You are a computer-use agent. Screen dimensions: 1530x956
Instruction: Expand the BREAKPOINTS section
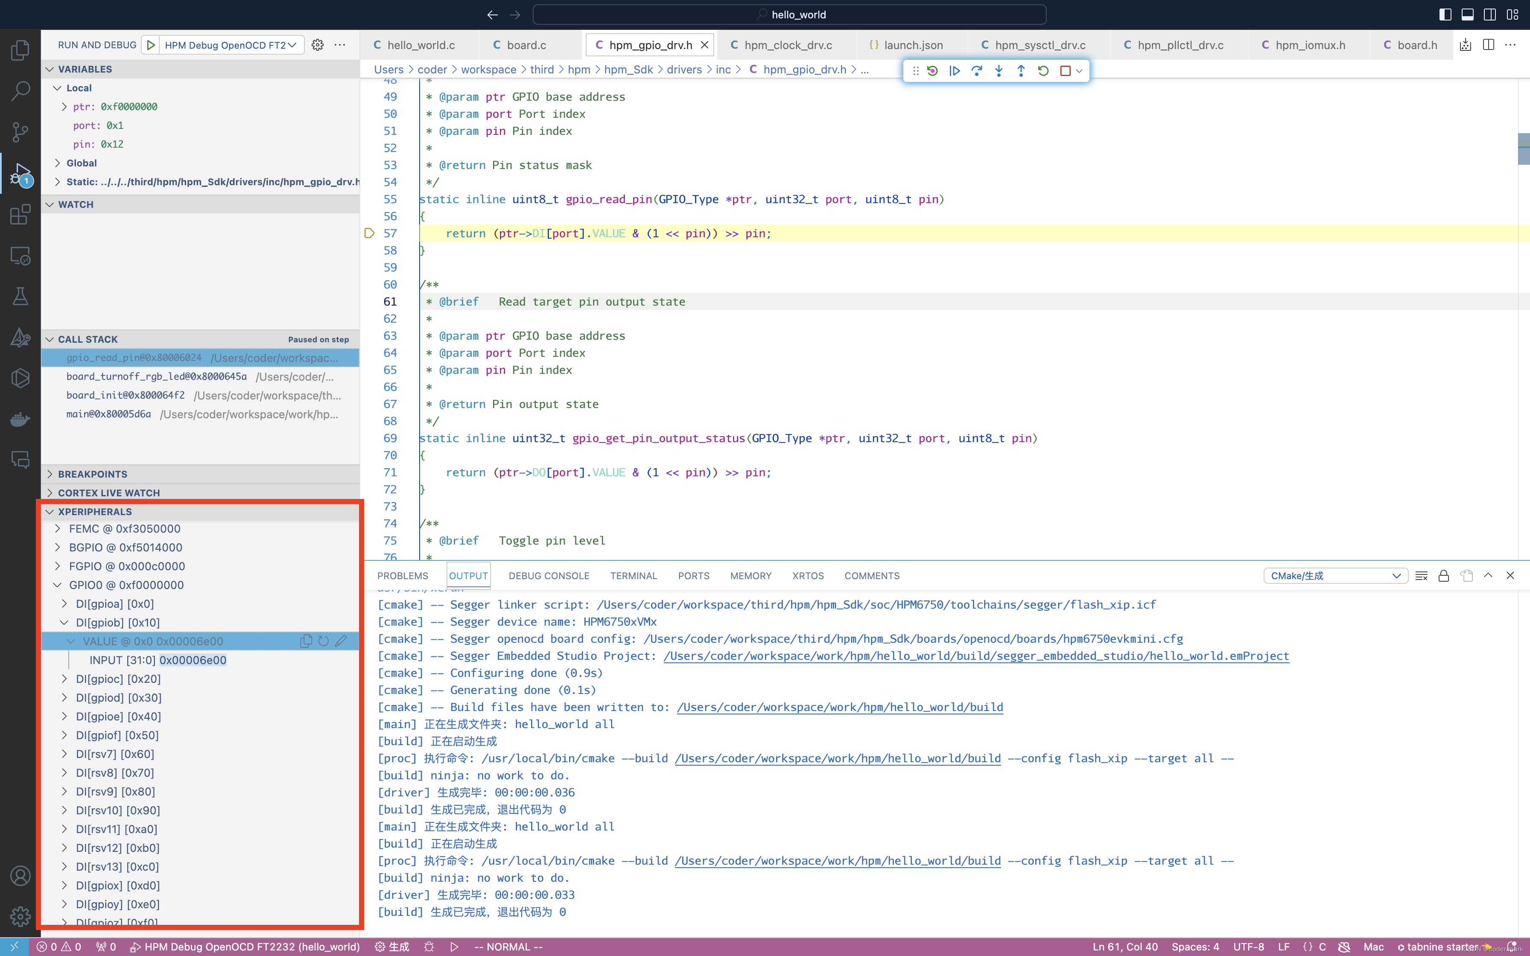pos(92,474)
